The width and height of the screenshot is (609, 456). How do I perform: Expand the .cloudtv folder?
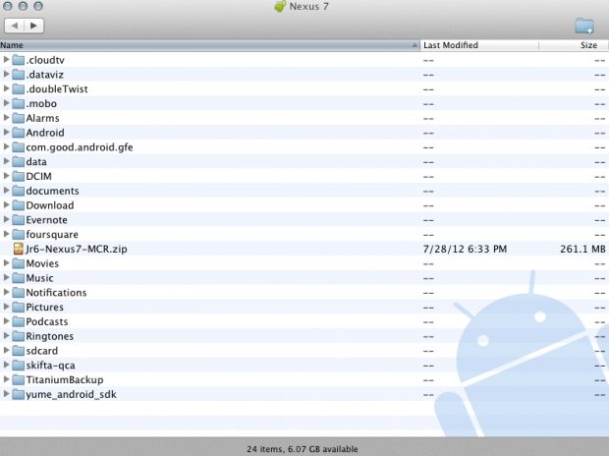coord(7,60)
